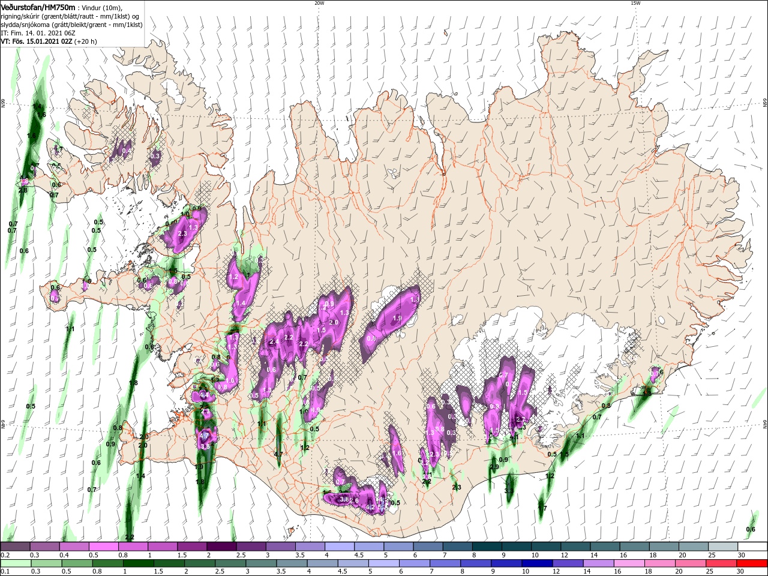The width and height of the screenshot is (768, 576).
Task: Click the 2.4 snow value in west-central highlands
Action: point(274,342)
